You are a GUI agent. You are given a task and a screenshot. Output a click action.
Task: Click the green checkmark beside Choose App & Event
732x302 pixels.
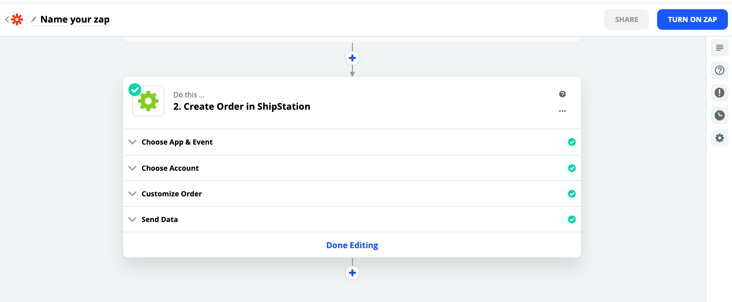[572, 142]
